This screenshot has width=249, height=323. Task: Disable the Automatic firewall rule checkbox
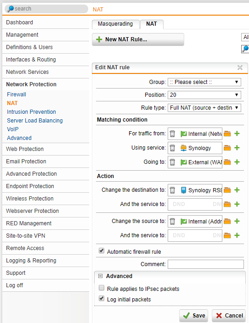[x=102, y=251]
